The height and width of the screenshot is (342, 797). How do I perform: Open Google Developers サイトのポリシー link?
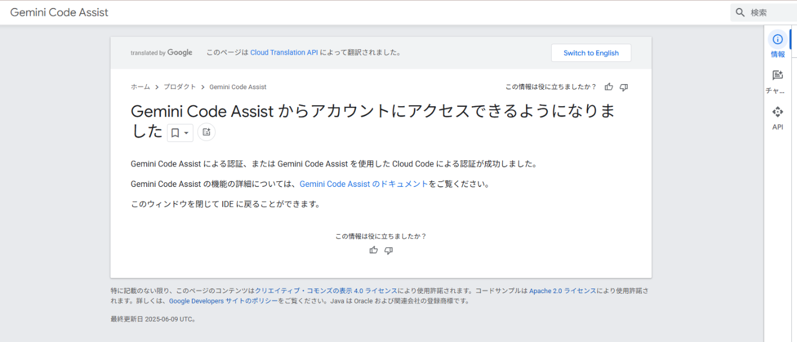click(223, 301)
